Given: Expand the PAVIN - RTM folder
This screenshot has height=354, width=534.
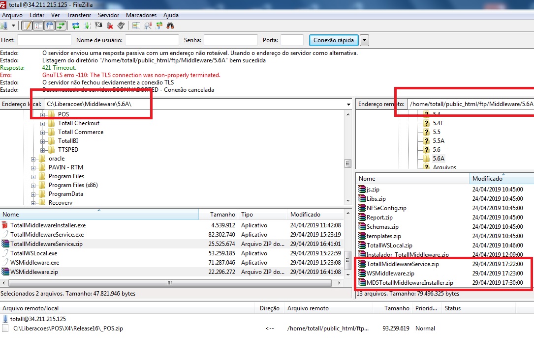Looking at the screenshot, I should pyautogui.click(x=33, y=168).
